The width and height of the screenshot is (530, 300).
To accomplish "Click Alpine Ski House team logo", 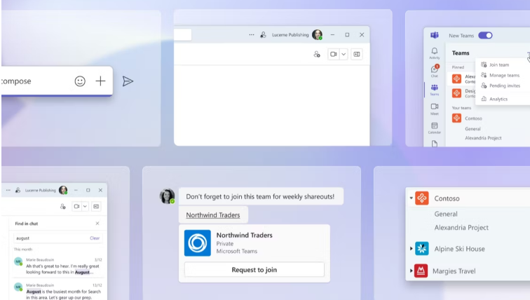I will tap(422, 249).
